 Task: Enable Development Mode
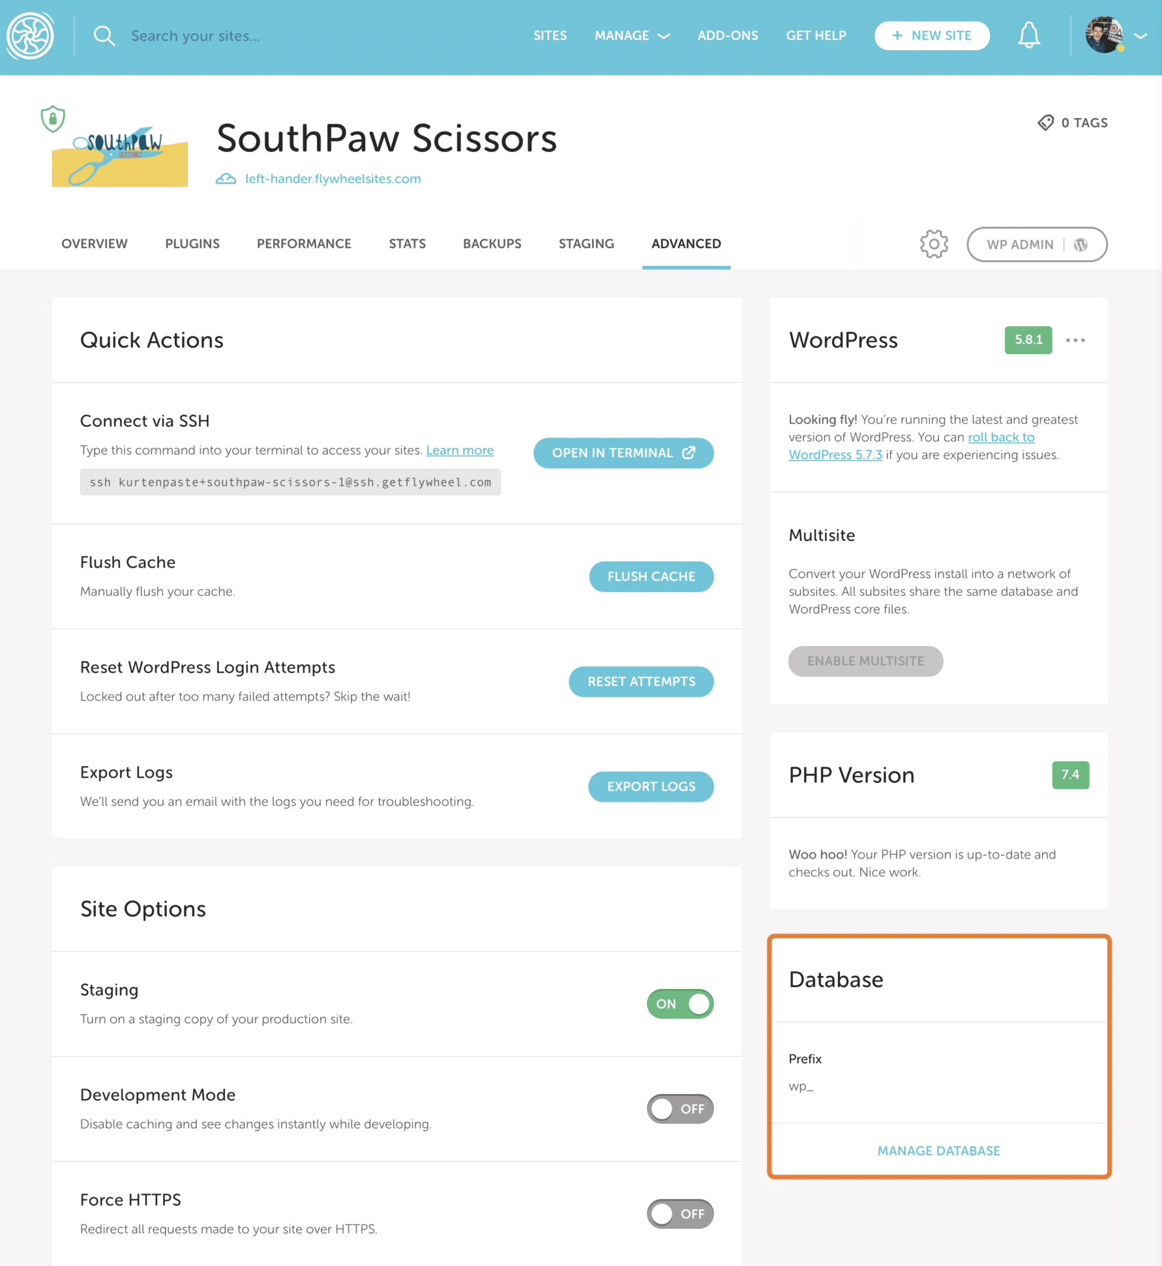click(x=680, y=1109)
